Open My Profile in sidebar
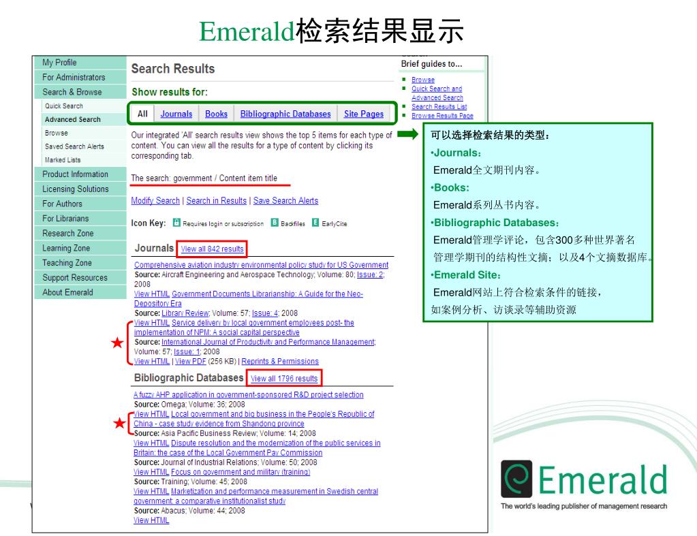This screenshot has width=697, height=536. pos(80,63)
